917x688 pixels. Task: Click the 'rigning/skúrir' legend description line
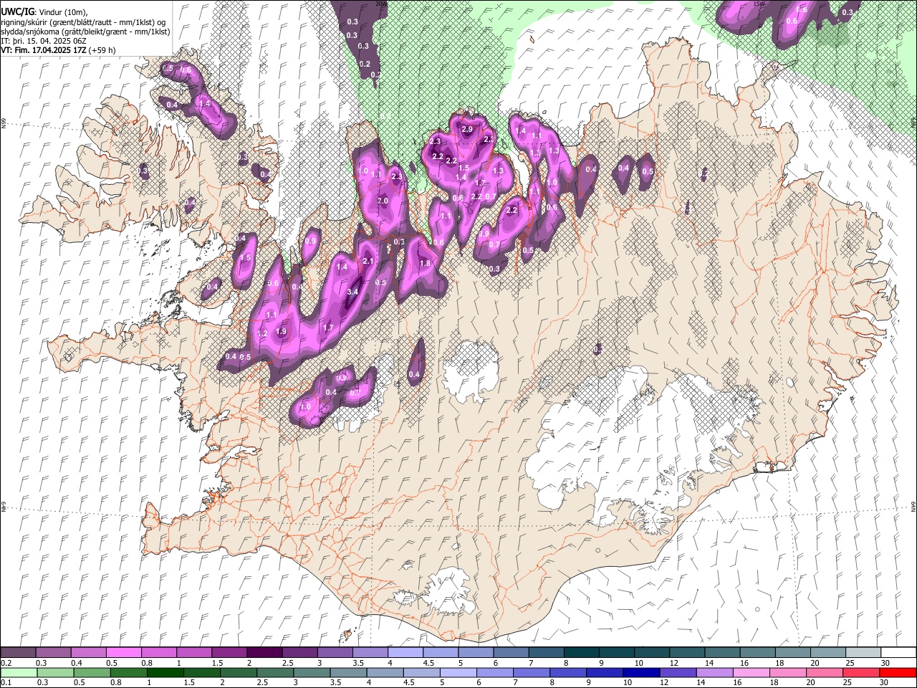[82, 22]
